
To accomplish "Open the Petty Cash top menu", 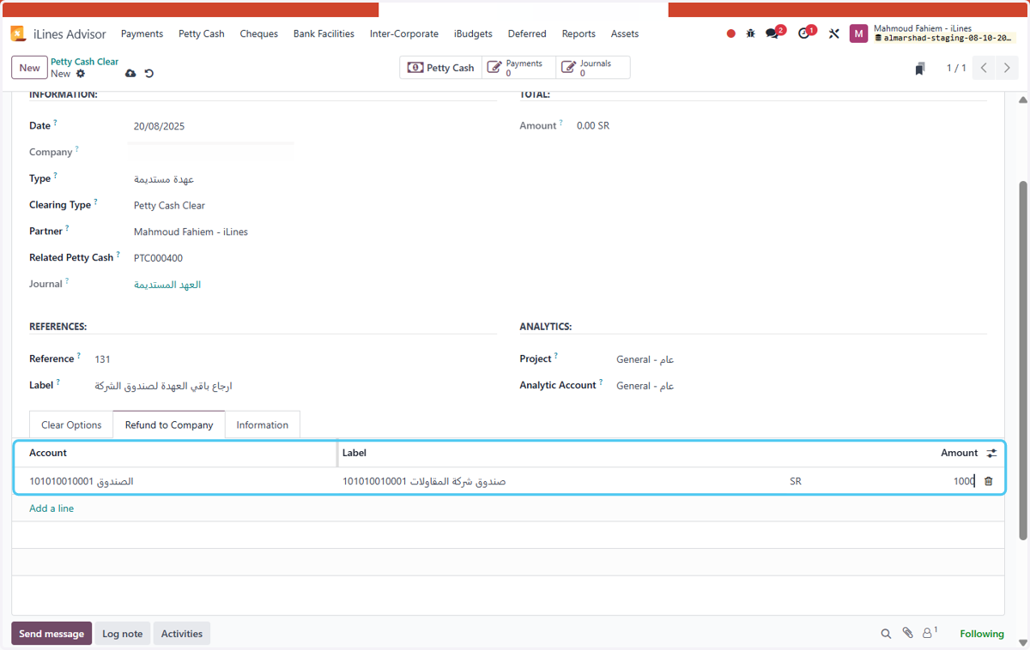I will pos(202,33).
